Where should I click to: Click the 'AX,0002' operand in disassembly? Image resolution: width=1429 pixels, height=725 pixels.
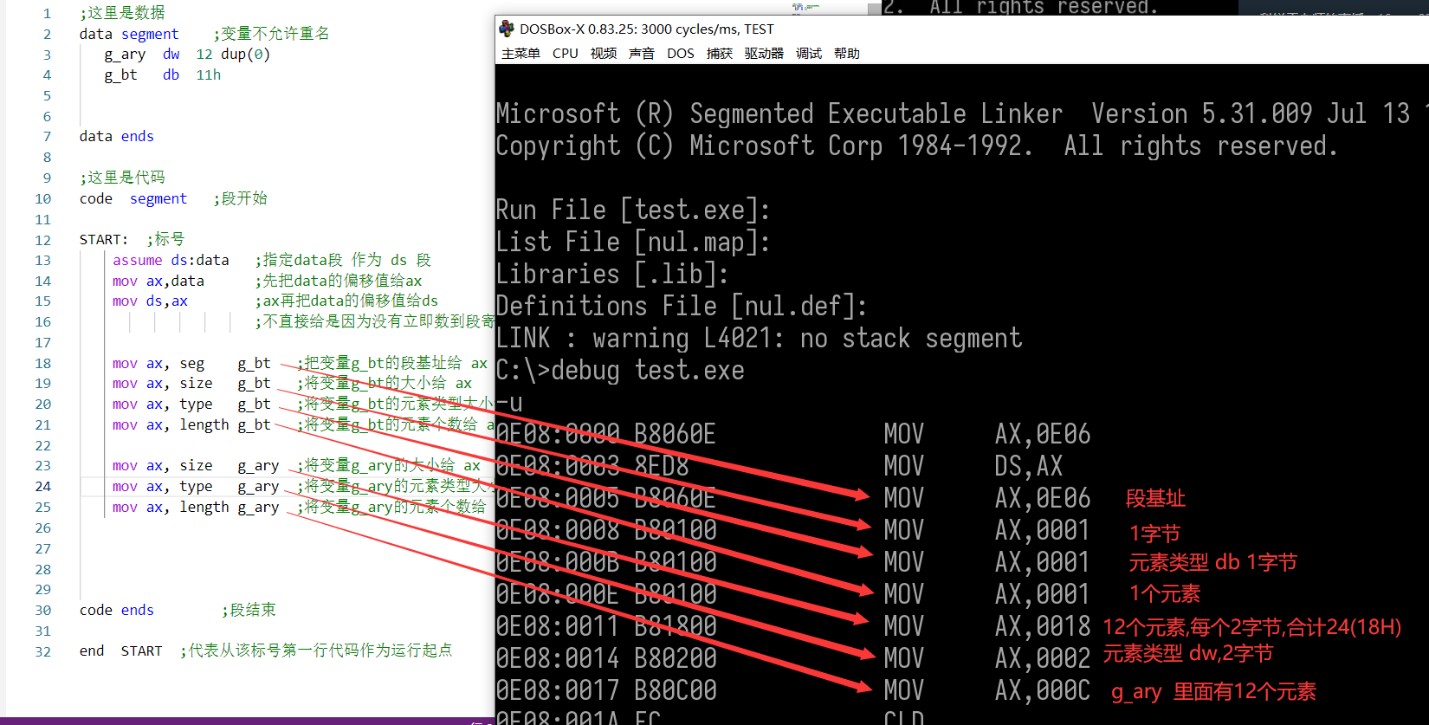tap(1043, 658)
